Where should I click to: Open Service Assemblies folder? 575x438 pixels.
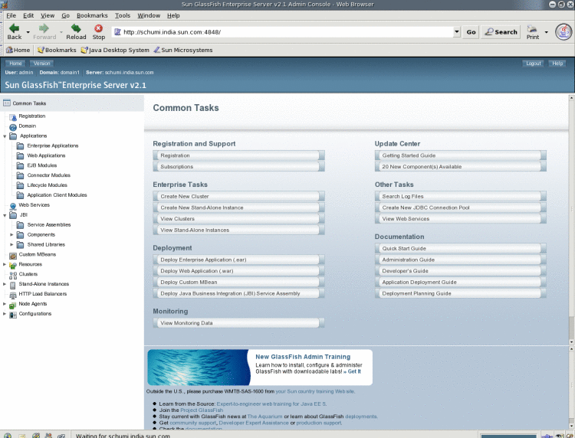pyautogui.click(x=49, y=225)
